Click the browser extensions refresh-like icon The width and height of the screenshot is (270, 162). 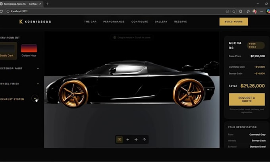241,12
